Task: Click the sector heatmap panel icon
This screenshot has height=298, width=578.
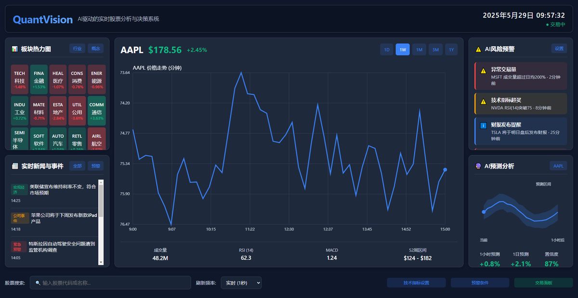Action: [x=15, y=48]
